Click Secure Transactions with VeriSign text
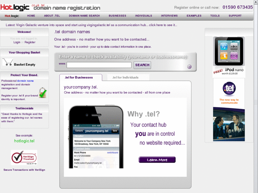 coord(24,170)
